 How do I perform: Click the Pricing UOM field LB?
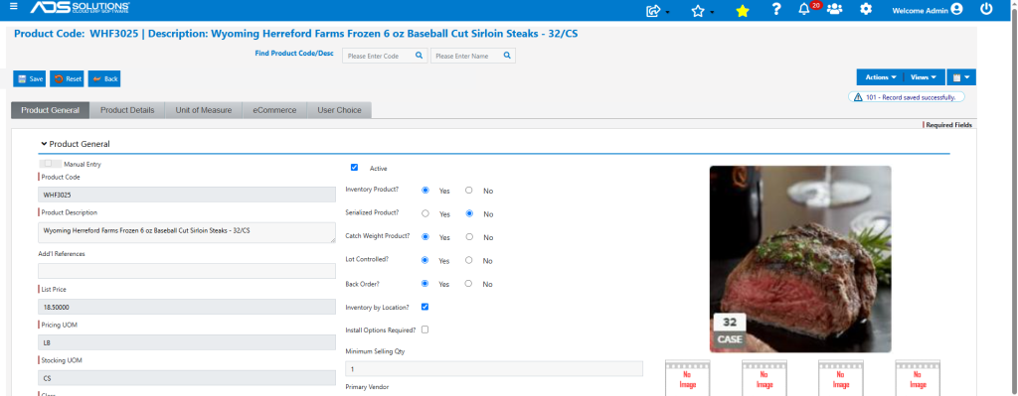coord(187,342)
